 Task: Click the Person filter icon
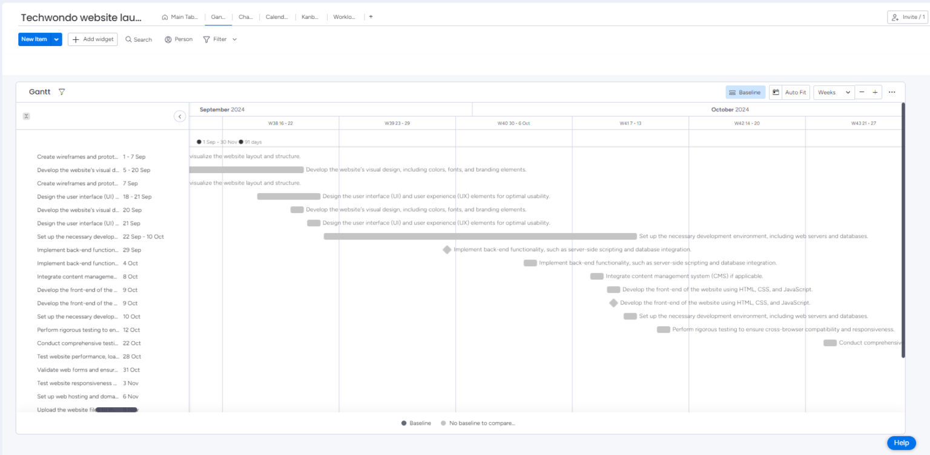tap(167, 39)
